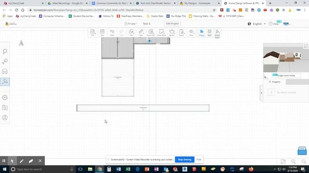Select the highlighted decoration paint-roller tool
309x173 pixels.
[5, 82]
